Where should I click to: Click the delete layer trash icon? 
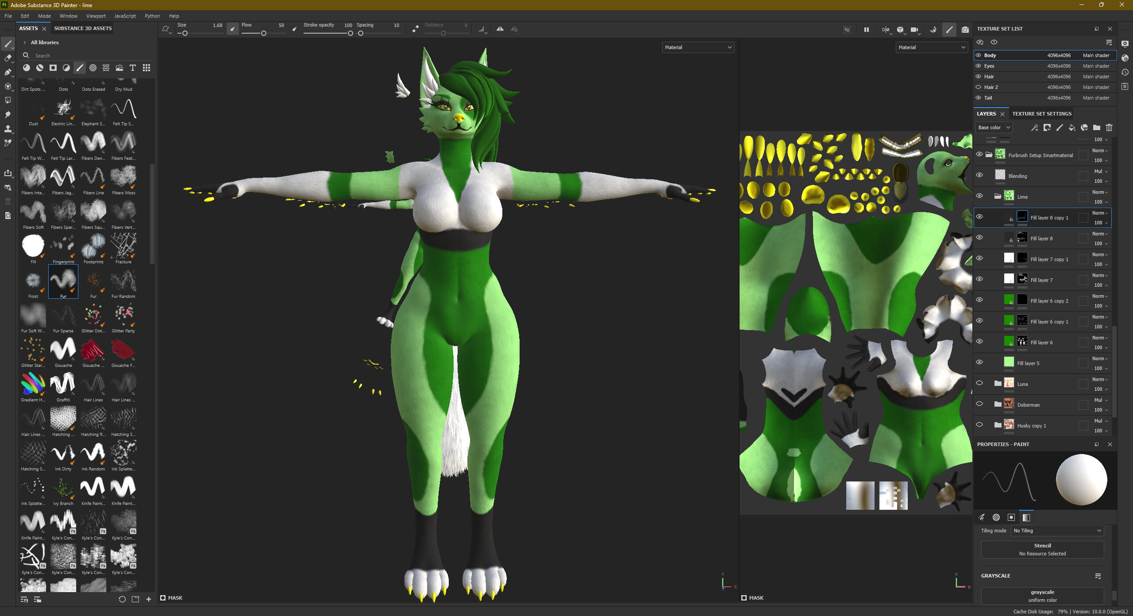1109,127
